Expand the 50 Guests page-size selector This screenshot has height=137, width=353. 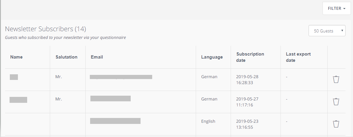[327, 31]
